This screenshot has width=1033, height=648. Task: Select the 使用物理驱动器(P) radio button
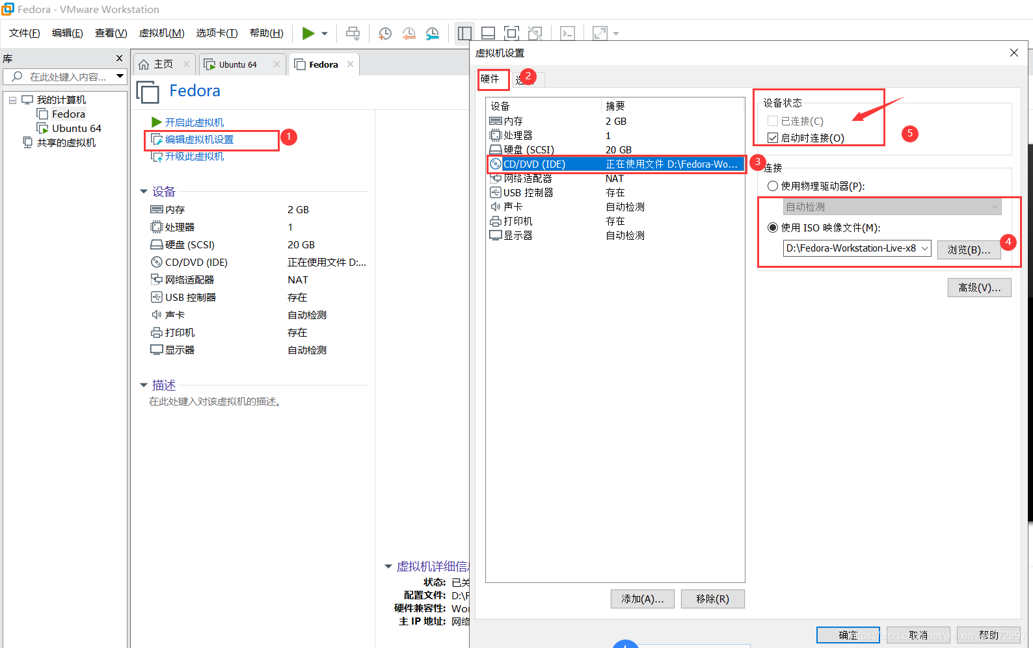(773, 186)
